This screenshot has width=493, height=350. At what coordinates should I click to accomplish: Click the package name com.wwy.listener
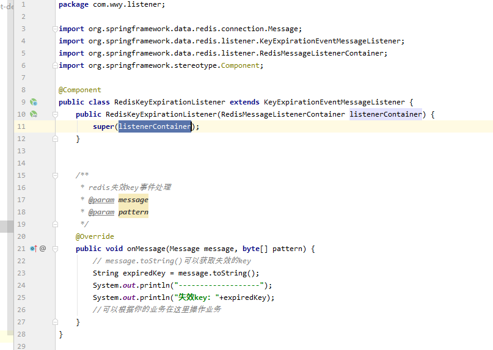pos(127,5)
